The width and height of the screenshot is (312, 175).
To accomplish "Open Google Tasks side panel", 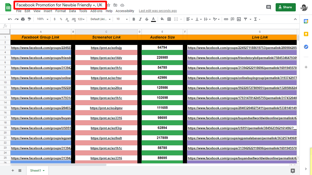I will 306,47.
